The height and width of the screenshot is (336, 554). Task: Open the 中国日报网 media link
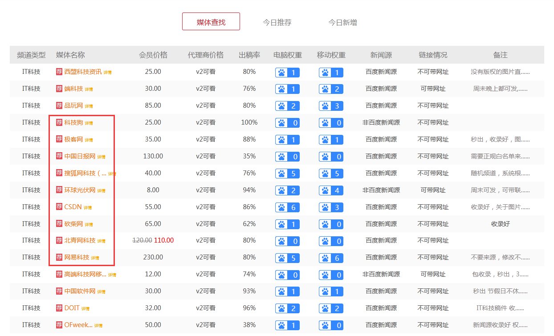80,156
